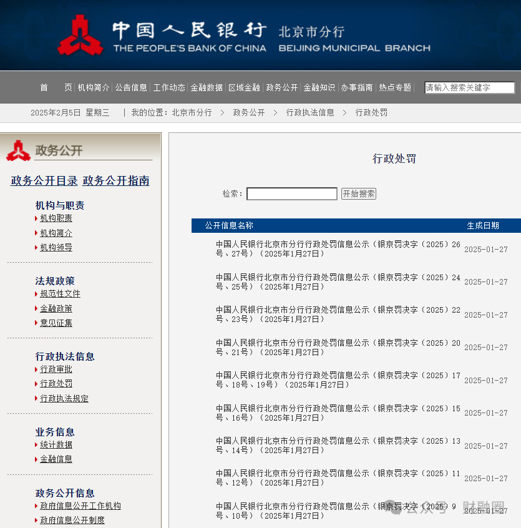Open the 金融信息 sidebar link
521x528 pixels.
[x=56, y=459]
